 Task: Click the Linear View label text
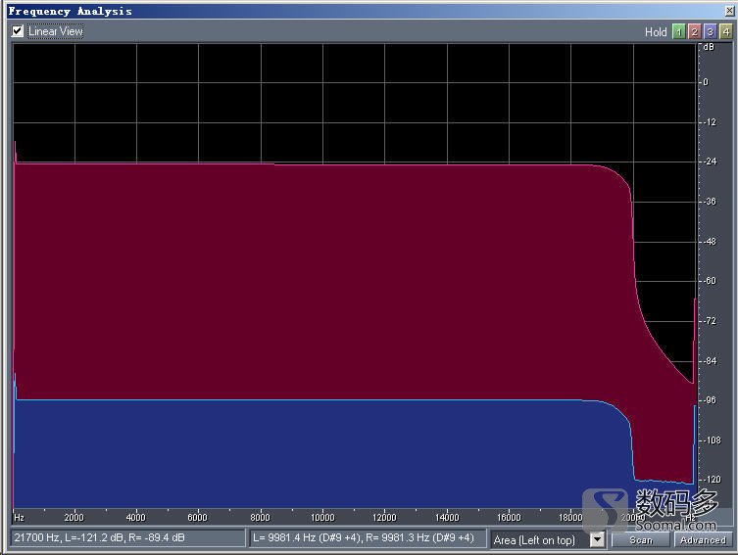(56, 31)
